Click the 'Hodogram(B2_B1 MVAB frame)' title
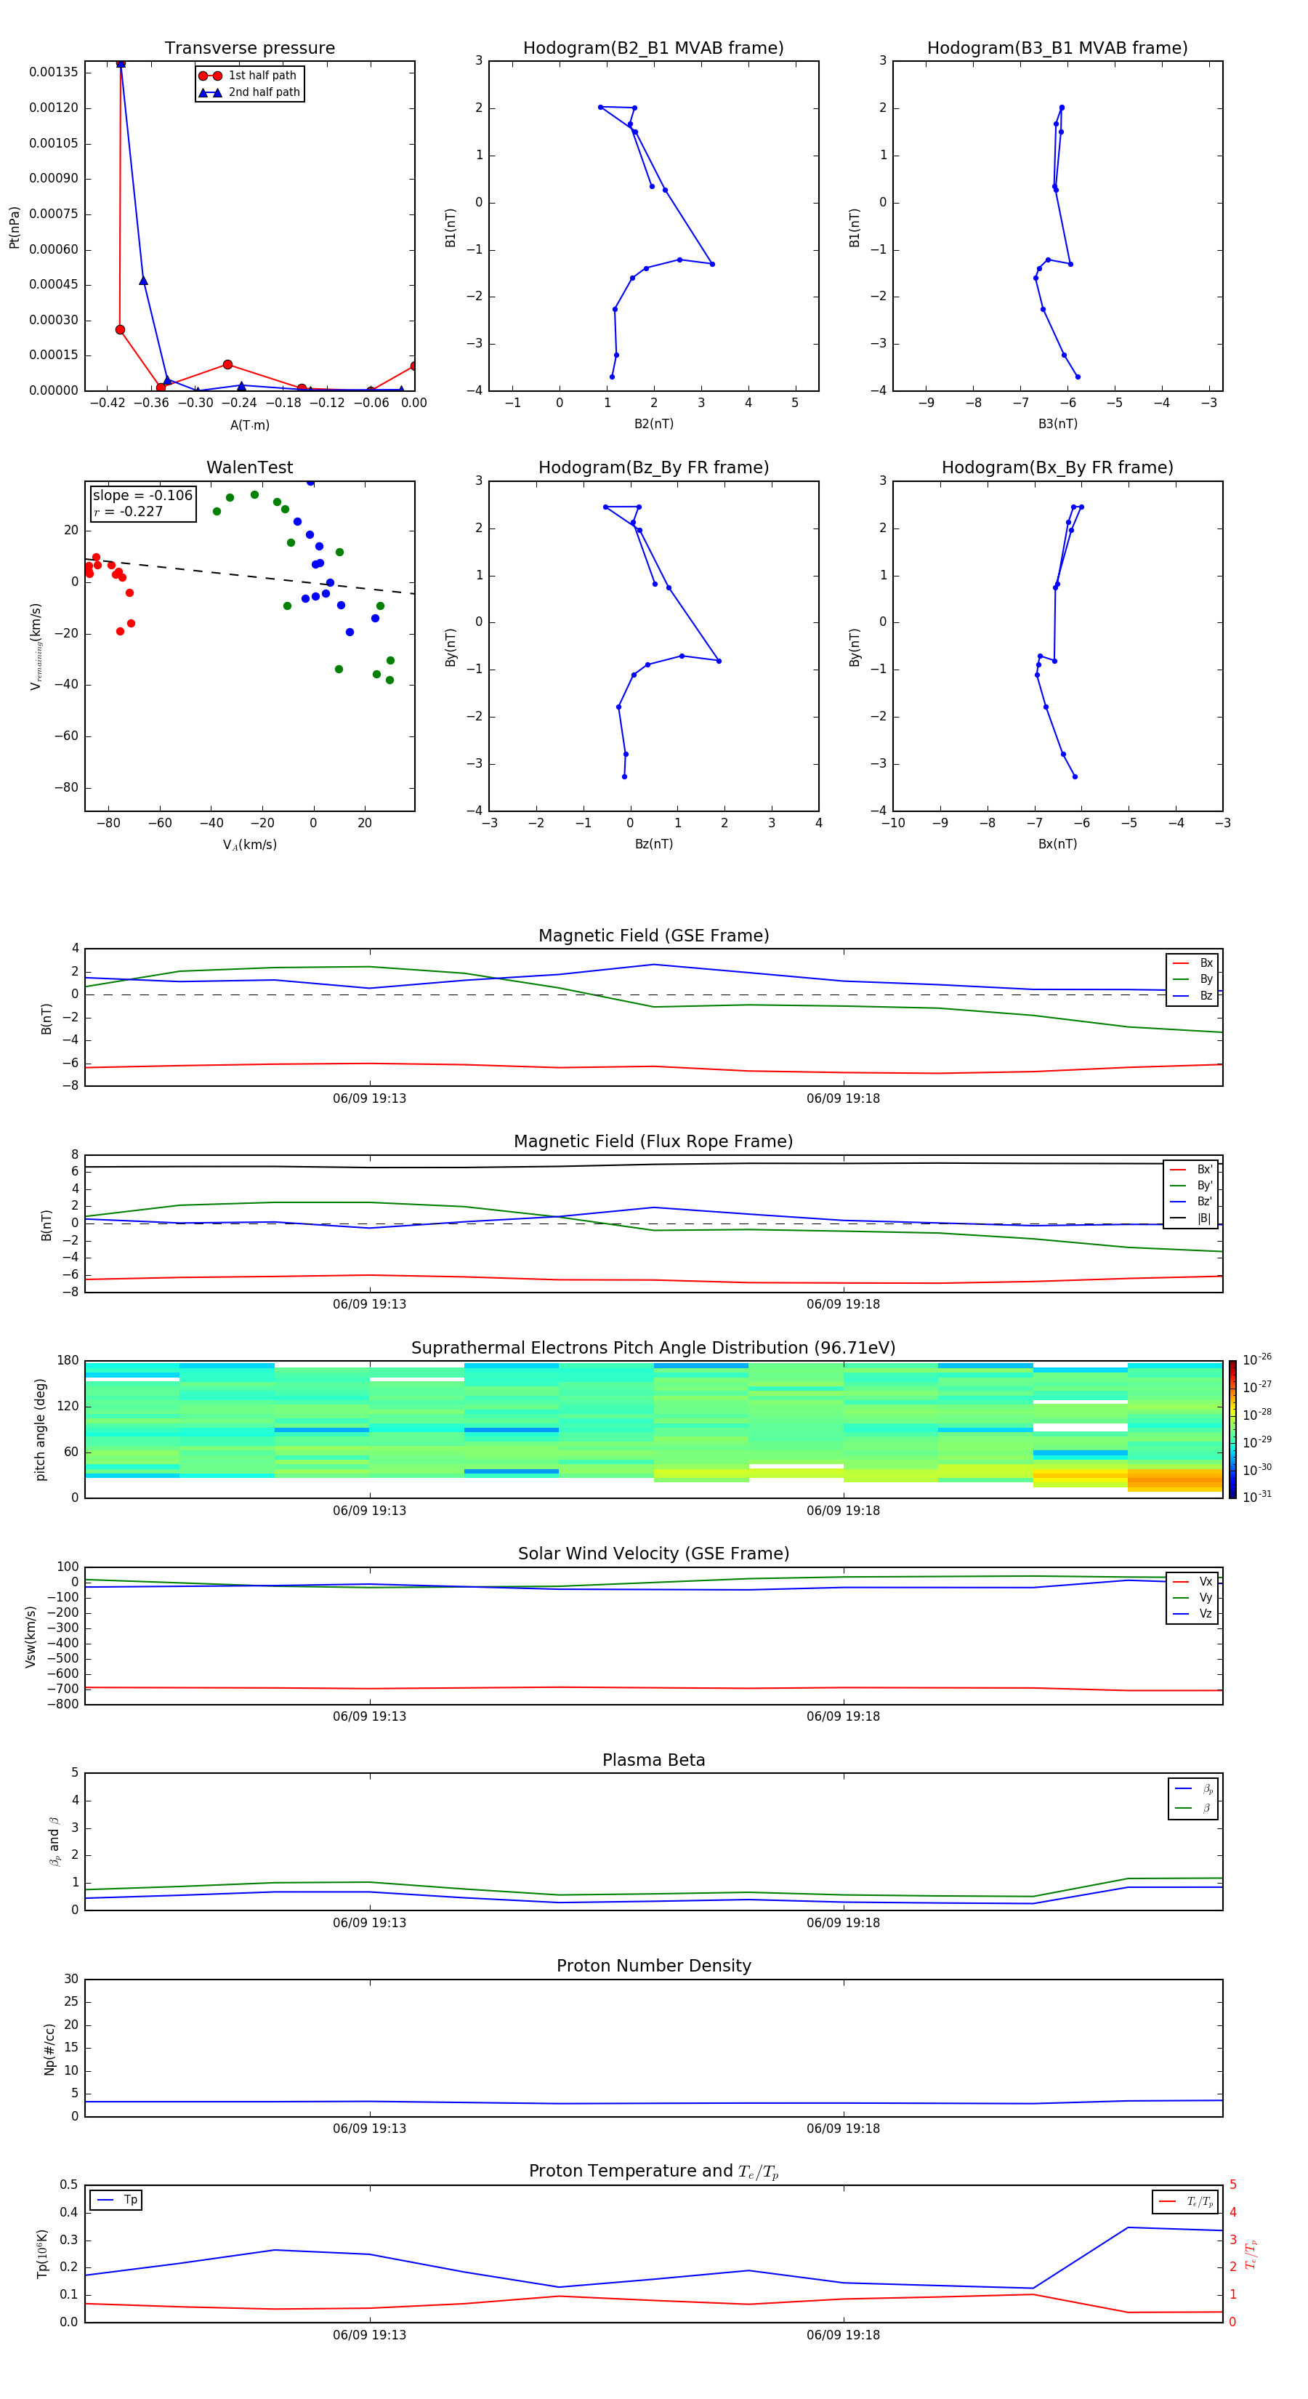The height and width of the screenshot is (2399, 1308). (653, 49)
